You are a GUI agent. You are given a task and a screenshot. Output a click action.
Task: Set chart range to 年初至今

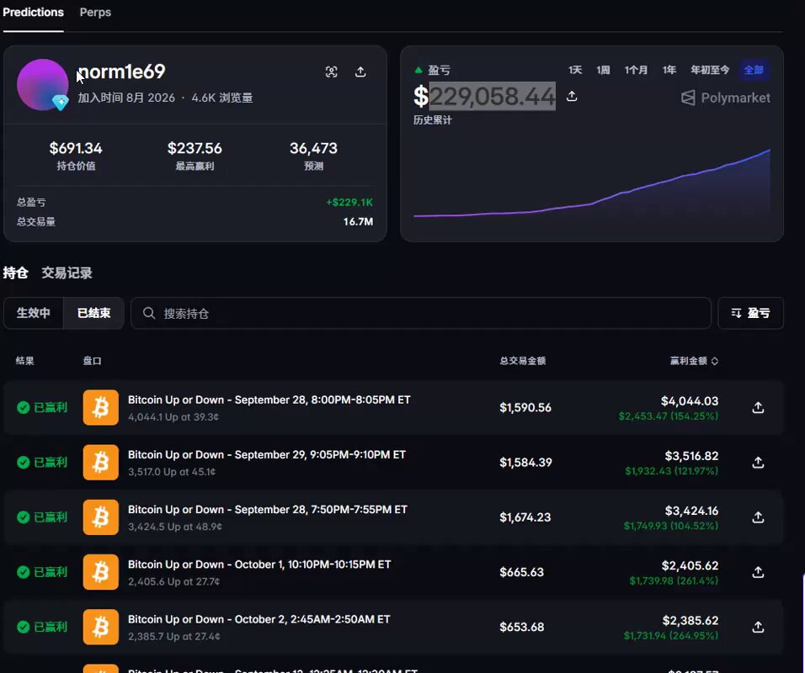click(710, 70)
